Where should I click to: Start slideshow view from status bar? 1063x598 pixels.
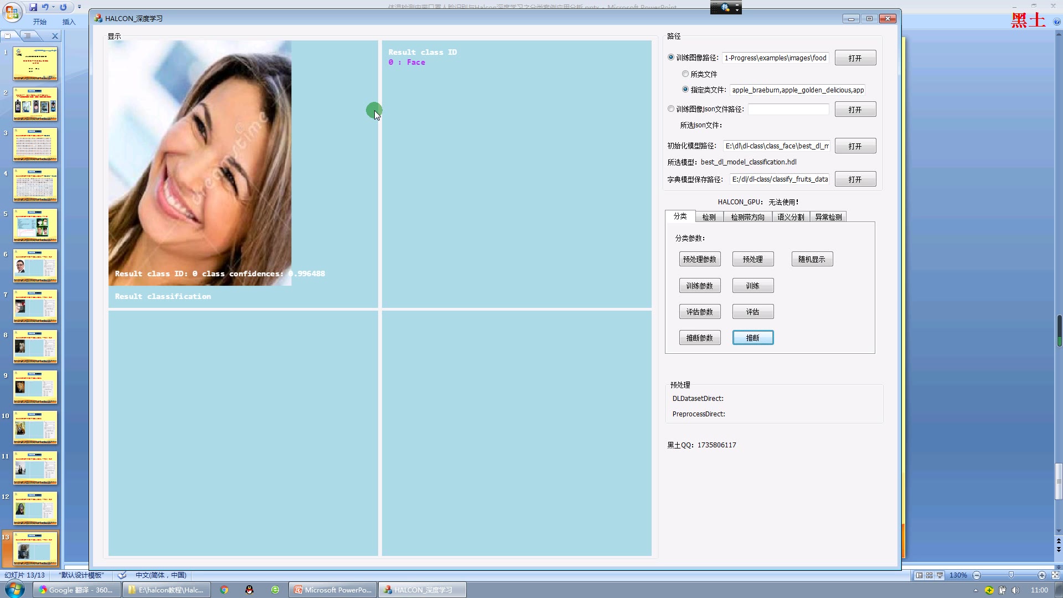click(940, 575)
